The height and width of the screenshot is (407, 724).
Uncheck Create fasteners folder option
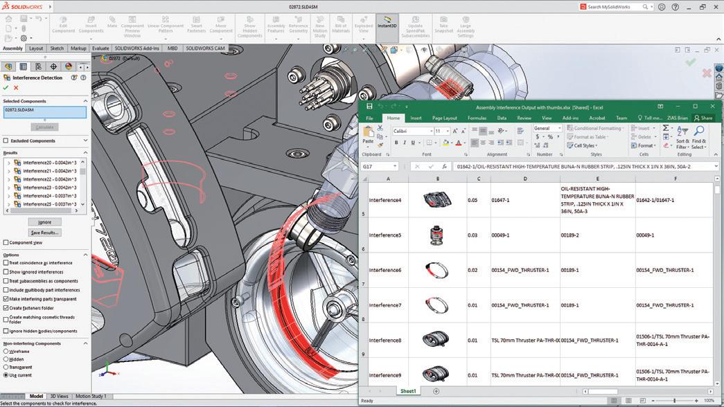[6, 308]
